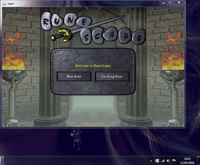Click the Java icon in Jagex title bar
The image size is (200, 165).
[4, 3]
